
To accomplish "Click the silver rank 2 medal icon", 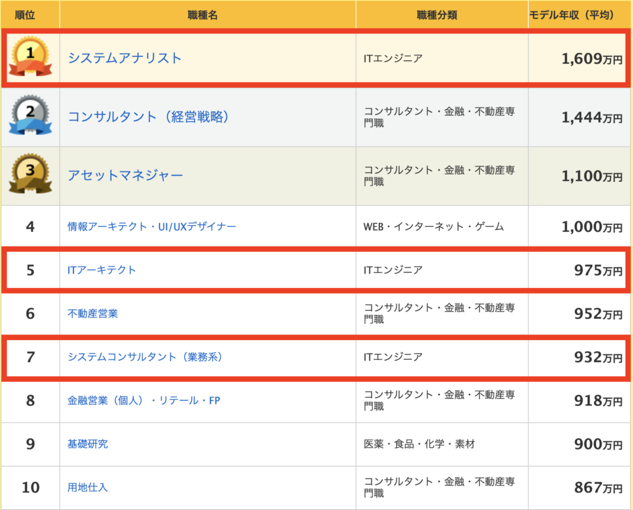I will [30, 115].
